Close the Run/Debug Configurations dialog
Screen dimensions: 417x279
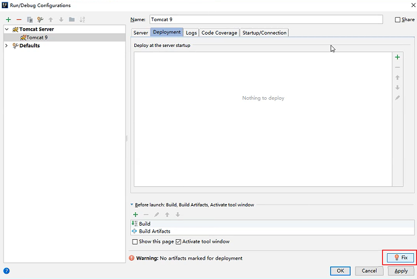pyautogui.click(x=413, y=5)
